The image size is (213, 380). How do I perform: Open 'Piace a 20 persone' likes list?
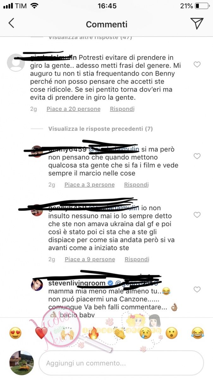click(73, 109)
